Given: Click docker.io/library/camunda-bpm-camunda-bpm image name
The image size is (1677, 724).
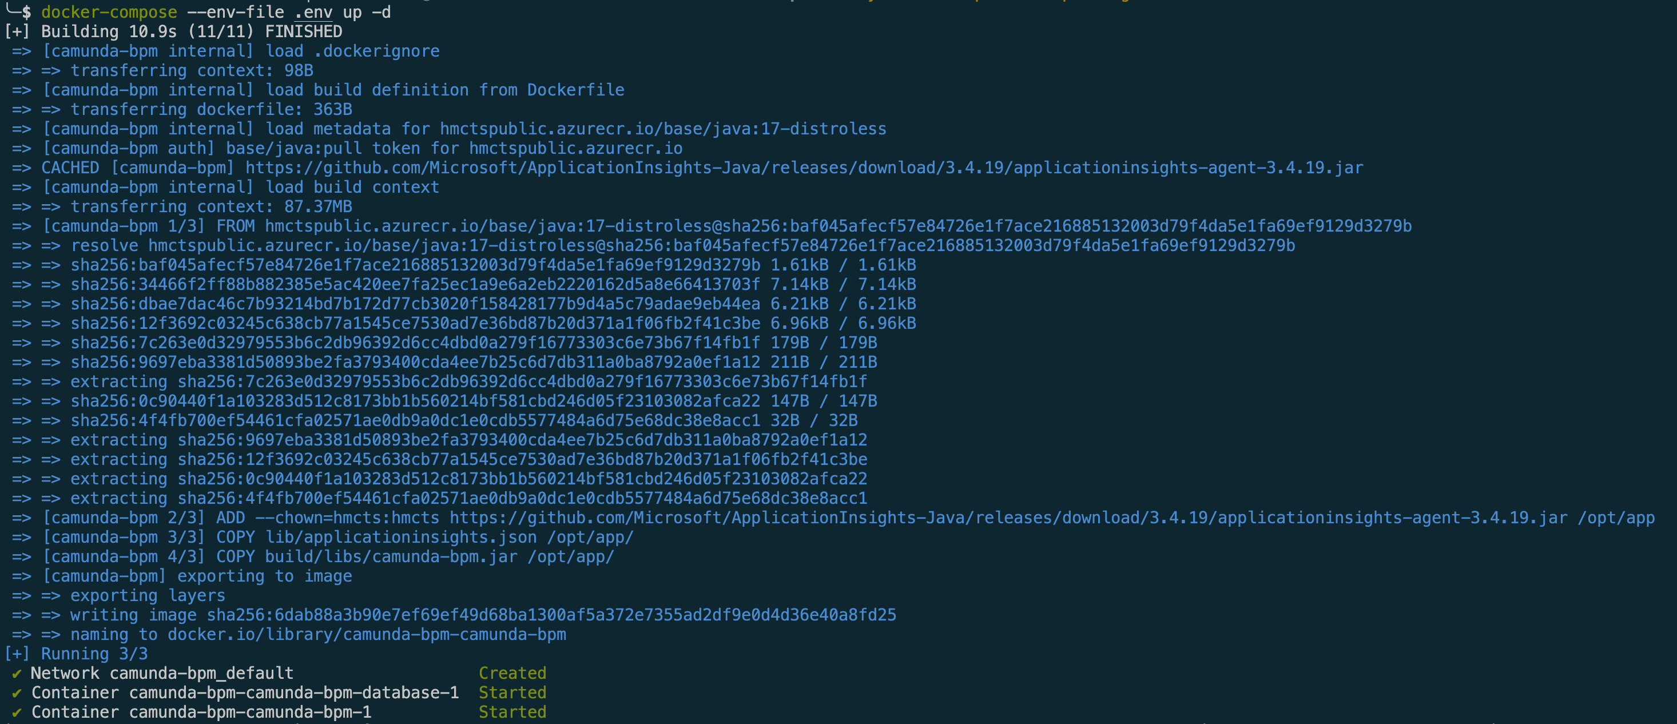Looking at the screenshot, I should [x=367, y=635].
